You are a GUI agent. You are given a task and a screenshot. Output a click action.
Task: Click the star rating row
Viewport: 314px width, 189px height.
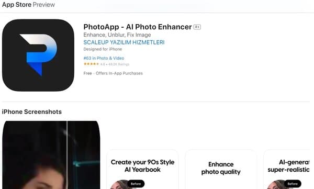point(106,64)
